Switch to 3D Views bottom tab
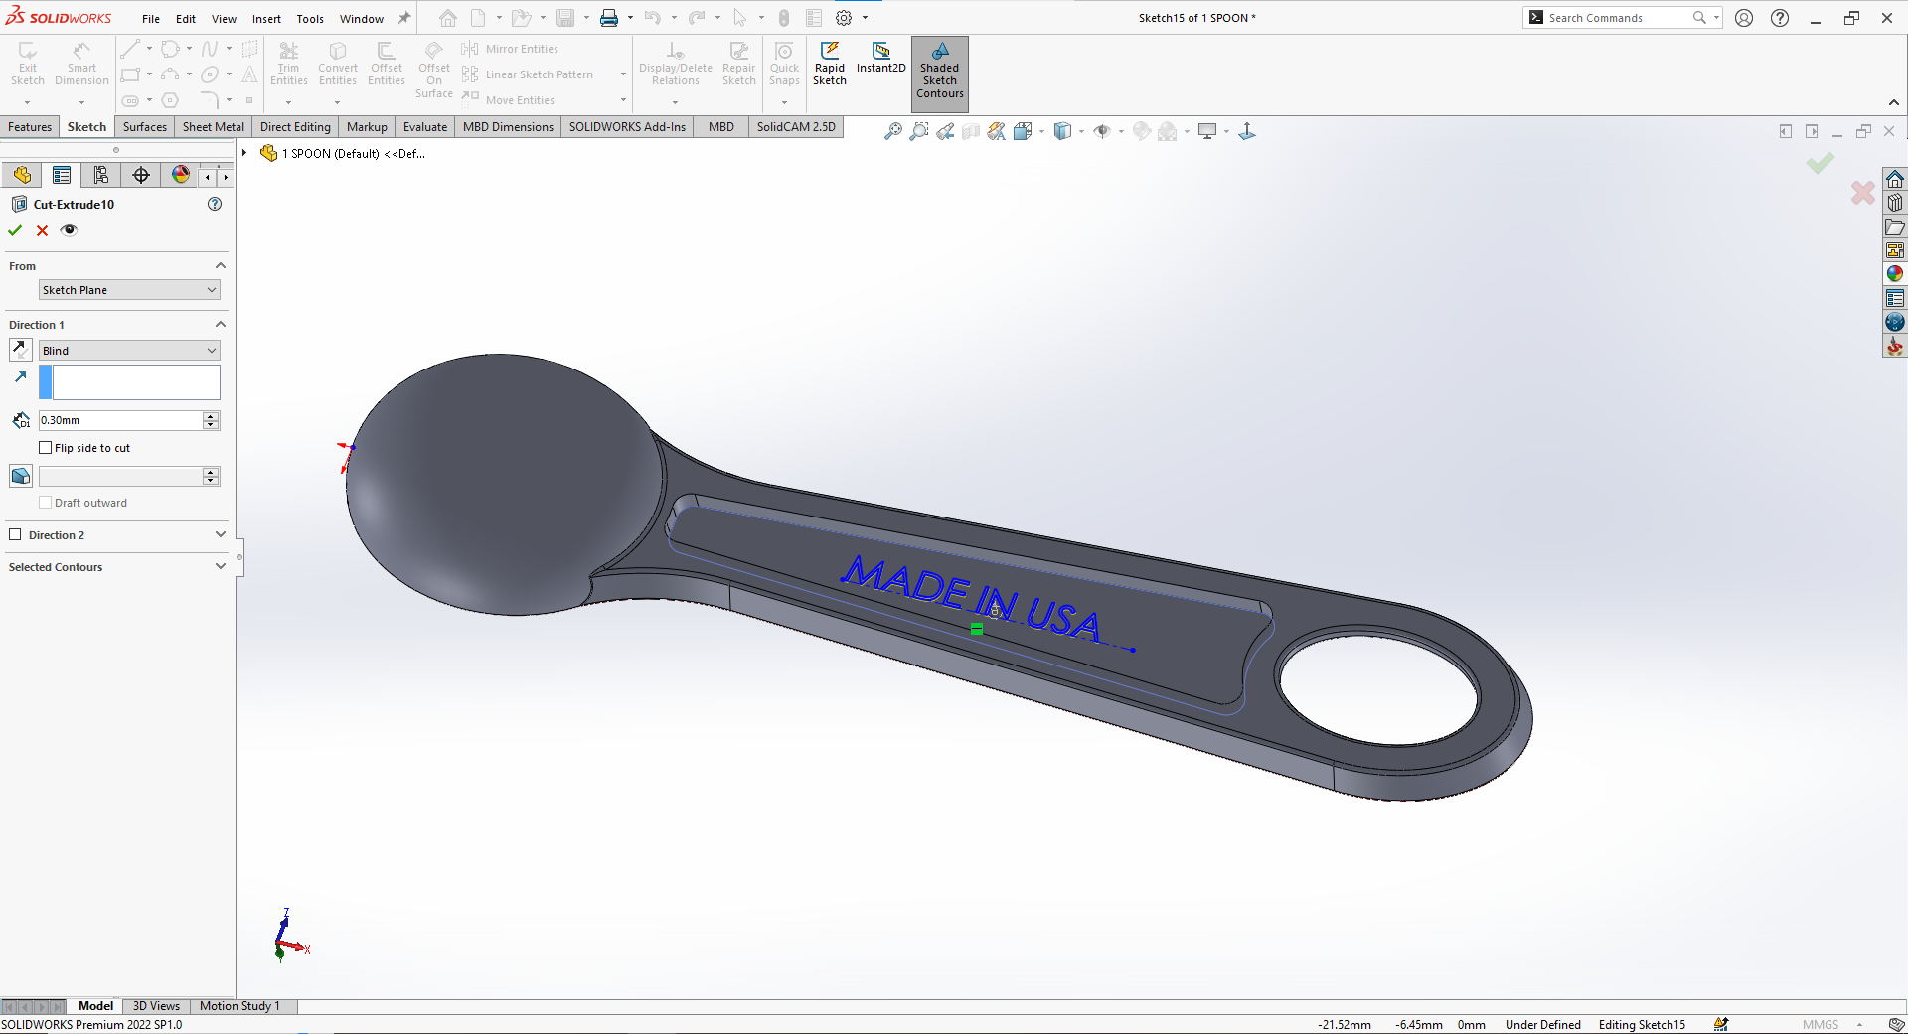1908x1034 pixels. click(156, 1006)
